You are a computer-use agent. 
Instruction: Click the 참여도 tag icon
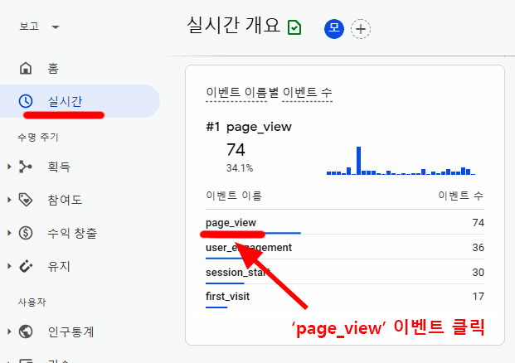click(x=26, y=200)
